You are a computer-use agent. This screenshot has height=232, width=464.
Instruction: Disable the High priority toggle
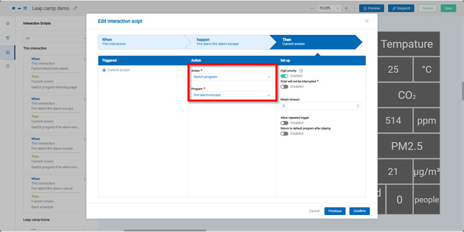(x=284, y=76)
